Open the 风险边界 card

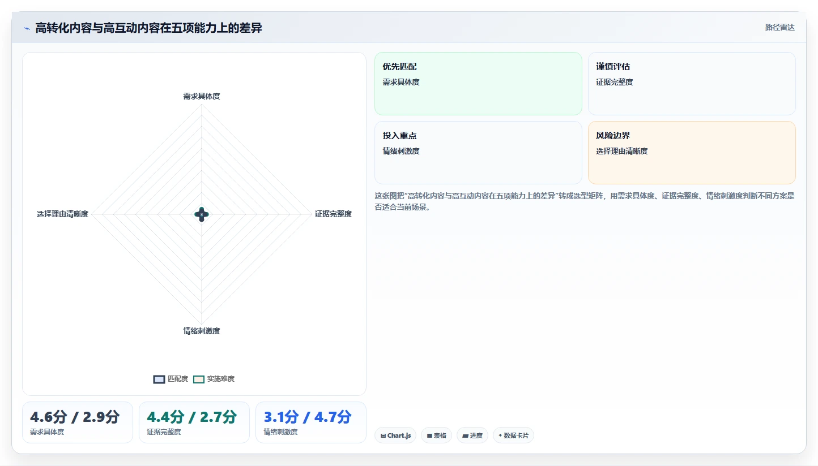coord(692,153)
